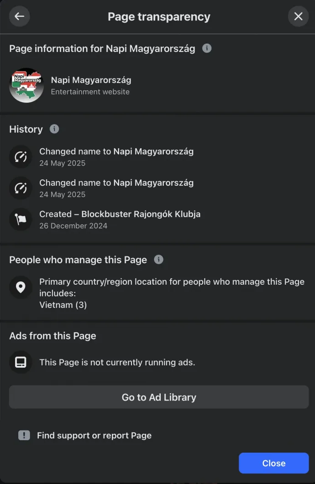Image resolution: width=315 pixels, height=484 pixels.
Task: Click the Vietnam (3) location text
Action: (63, 305)
